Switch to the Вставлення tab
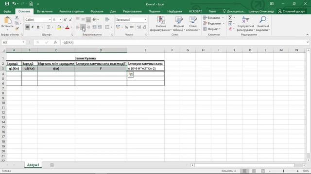 coord(45,11)
